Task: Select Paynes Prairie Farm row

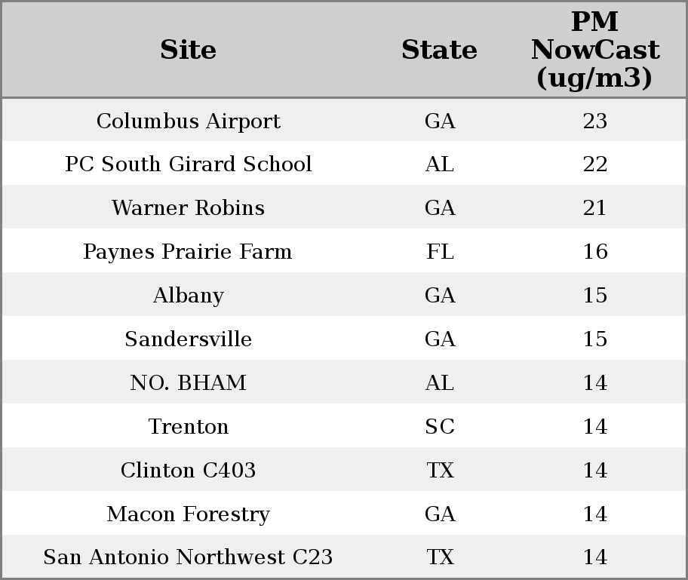Action: [188, 252]
